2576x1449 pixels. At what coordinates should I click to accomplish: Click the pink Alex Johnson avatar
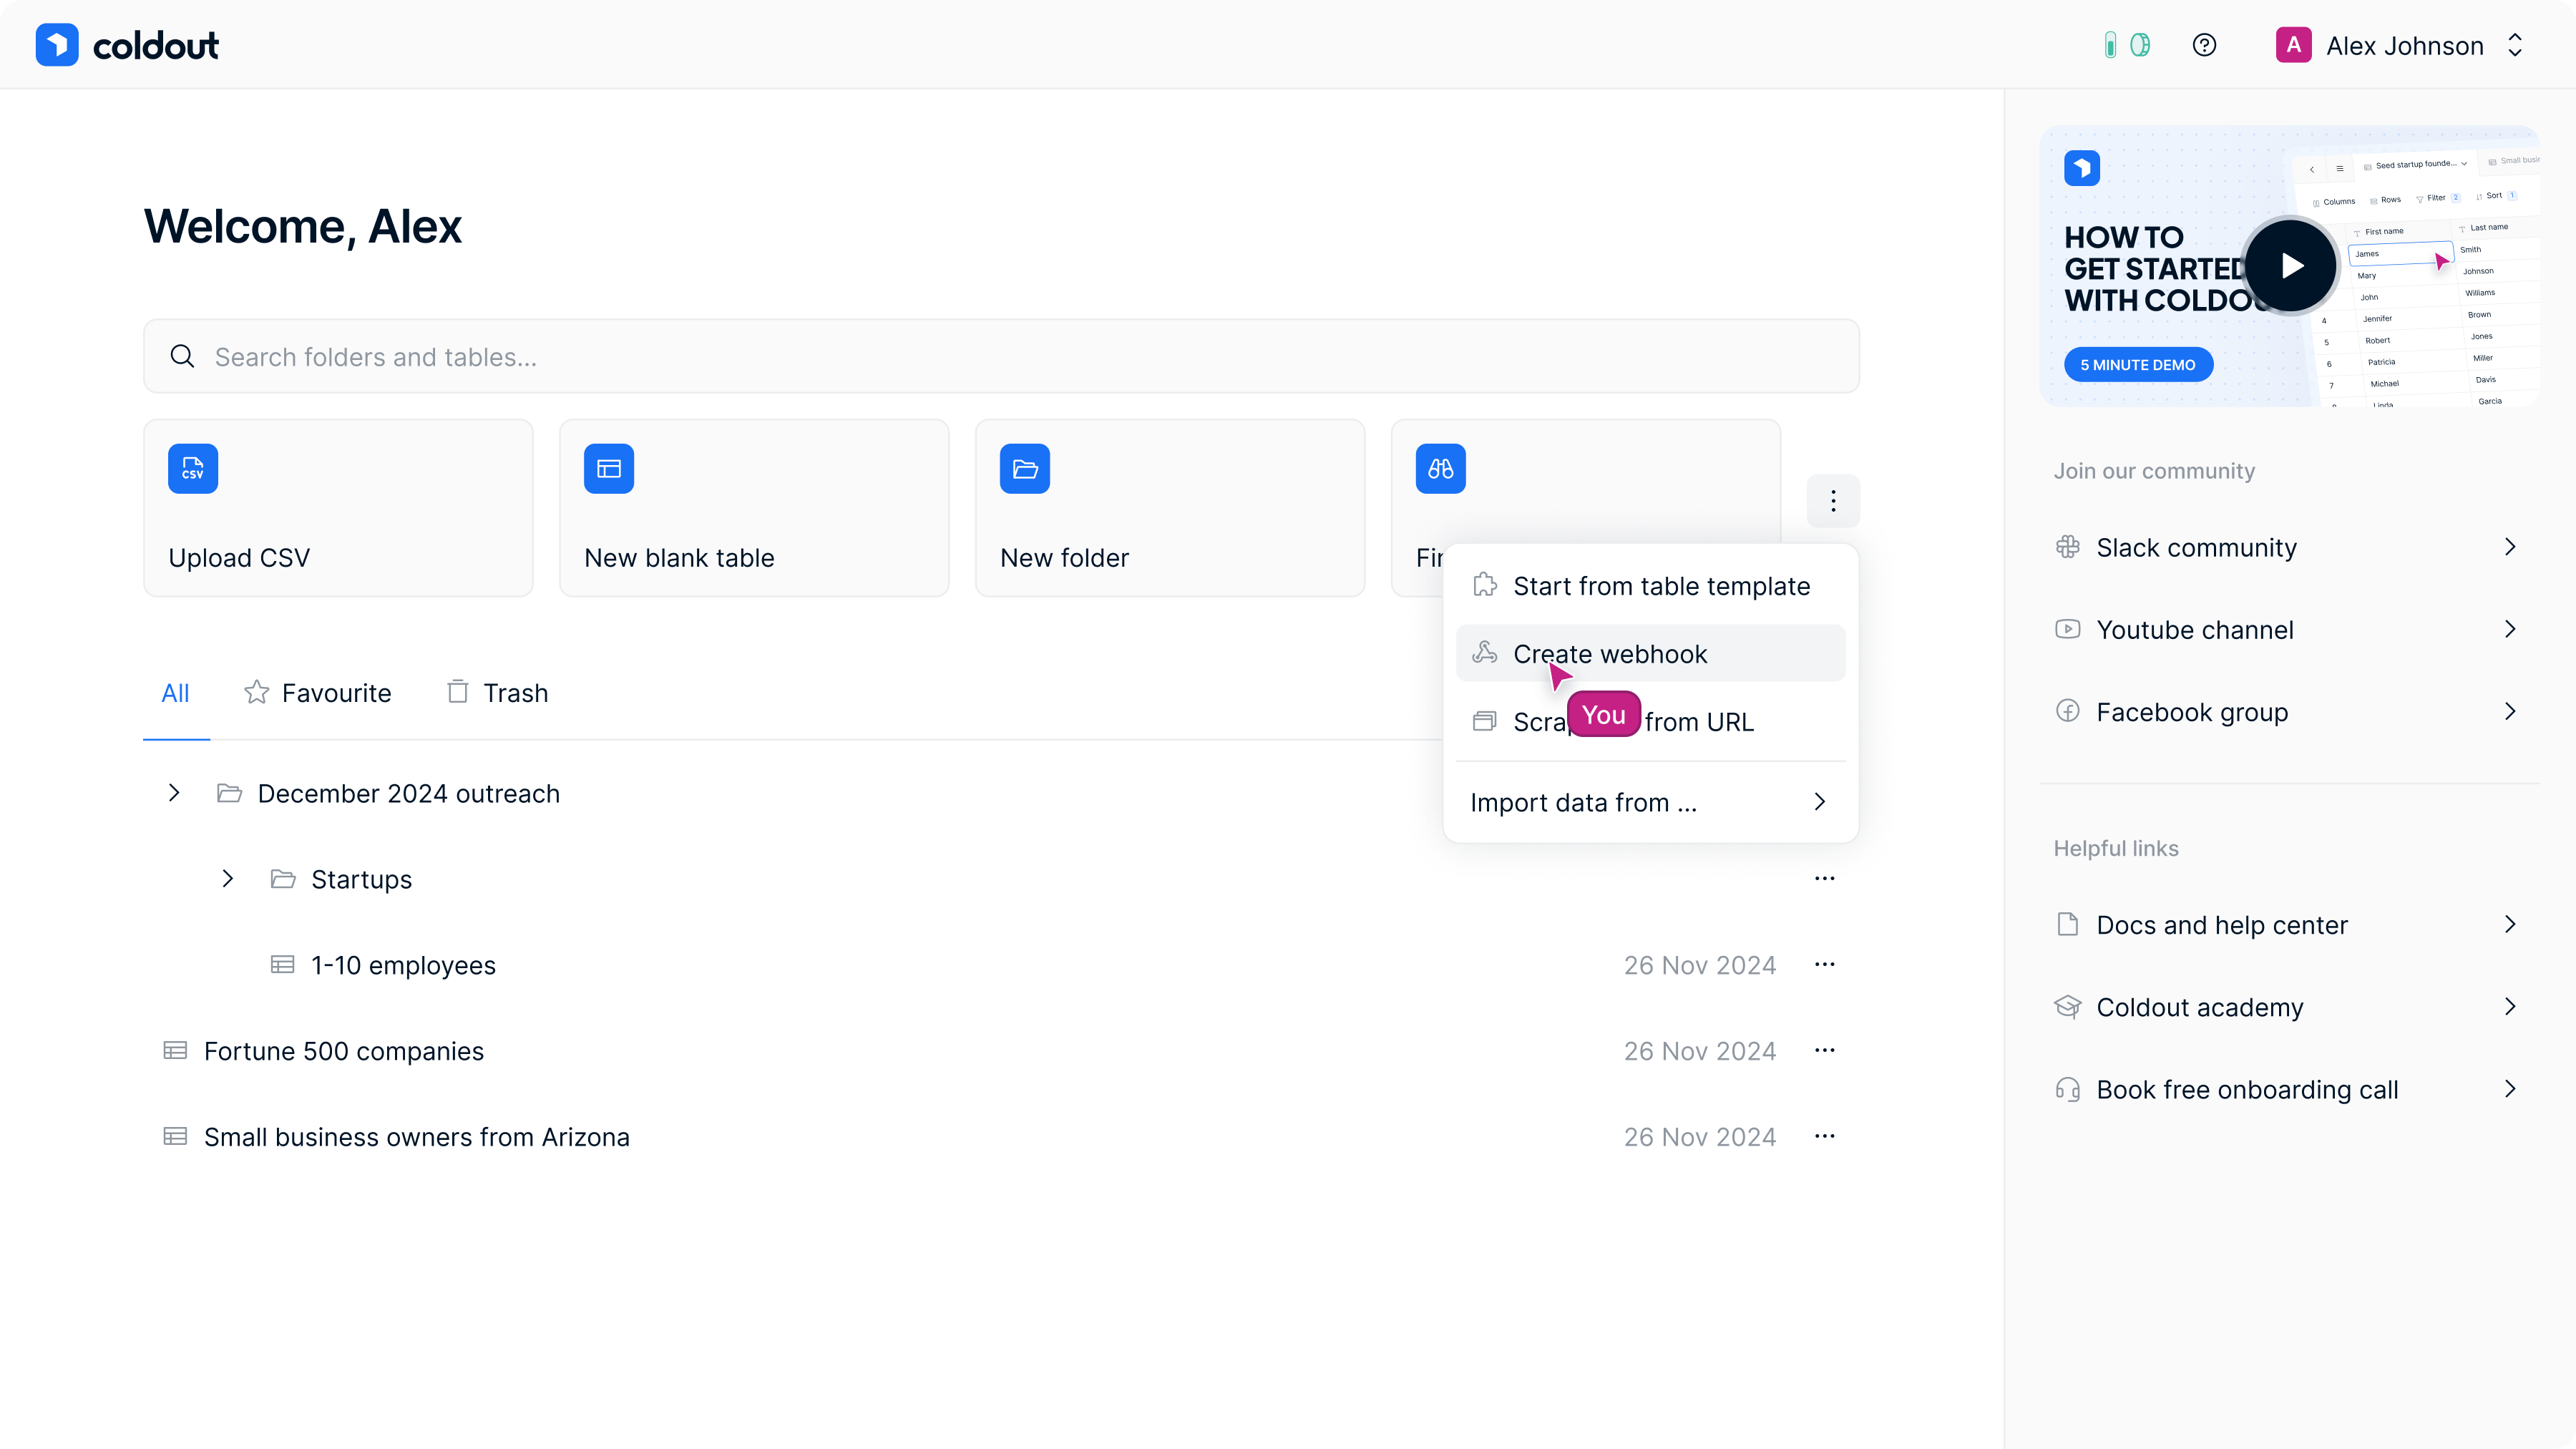2293,45
